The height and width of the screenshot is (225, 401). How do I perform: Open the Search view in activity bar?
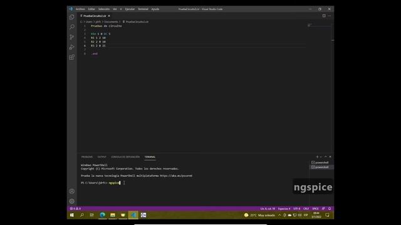coord(72,27)
